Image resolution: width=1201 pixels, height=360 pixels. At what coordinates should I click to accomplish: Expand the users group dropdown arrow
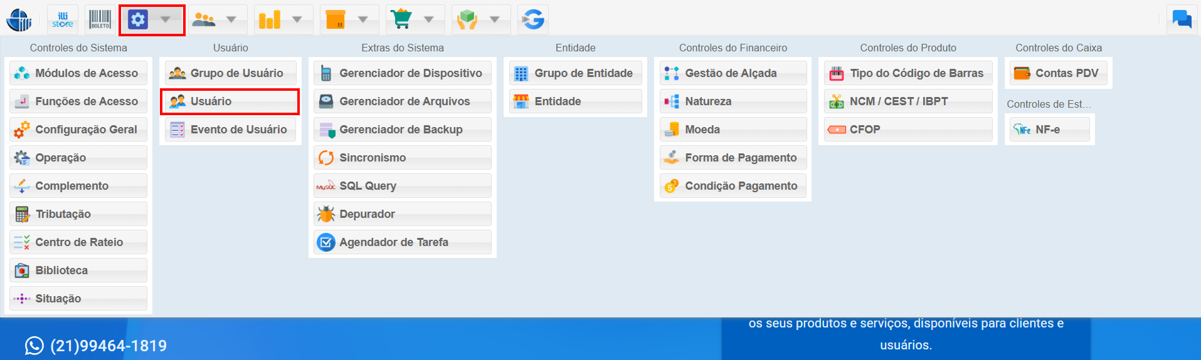231,20
